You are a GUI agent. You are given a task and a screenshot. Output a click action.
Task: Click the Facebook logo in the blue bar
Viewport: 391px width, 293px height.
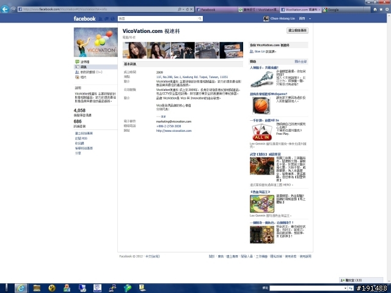tap(84, 19)
